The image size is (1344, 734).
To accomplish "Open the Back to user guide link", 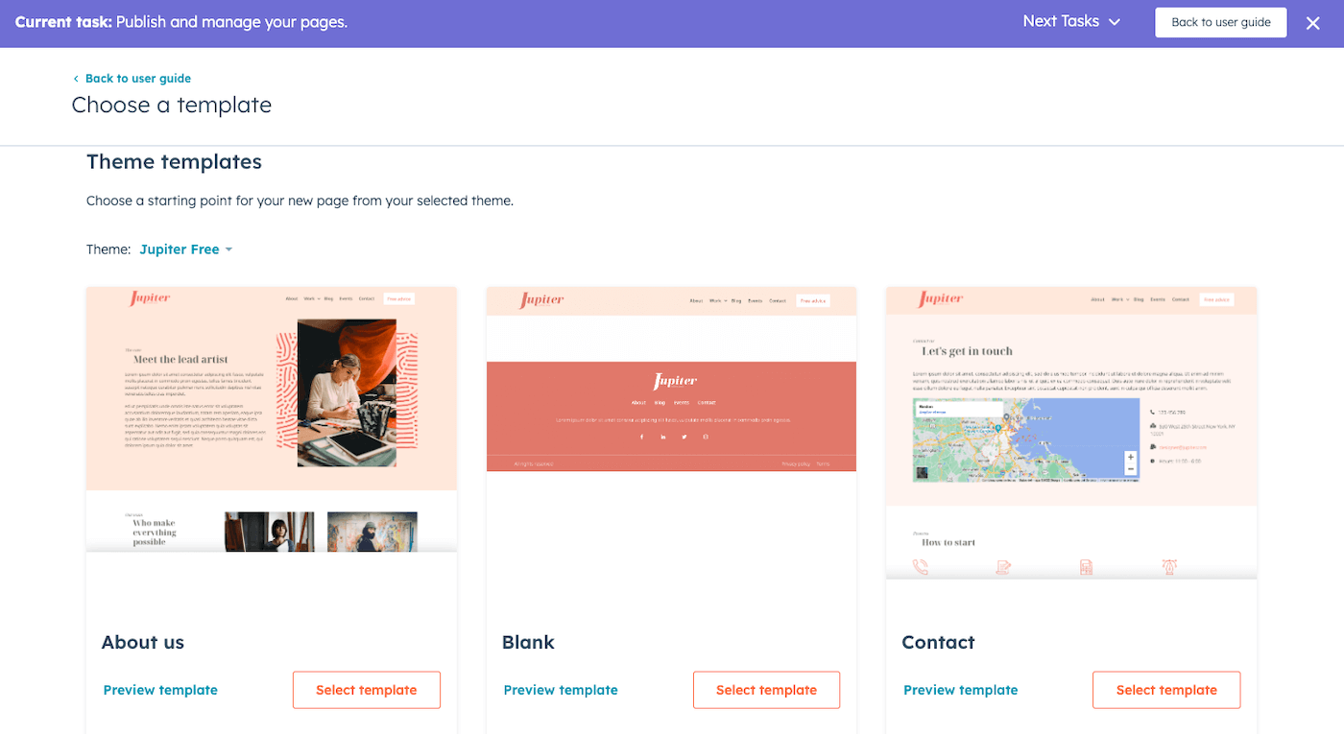I will click(132, 79).
